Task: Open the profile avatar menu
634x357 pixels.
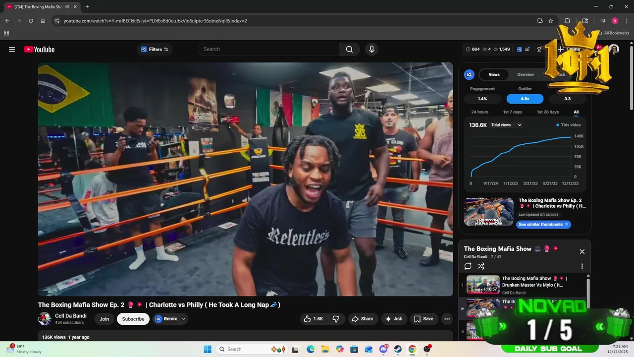Action: pyautogui.click(x=614, y=49)
